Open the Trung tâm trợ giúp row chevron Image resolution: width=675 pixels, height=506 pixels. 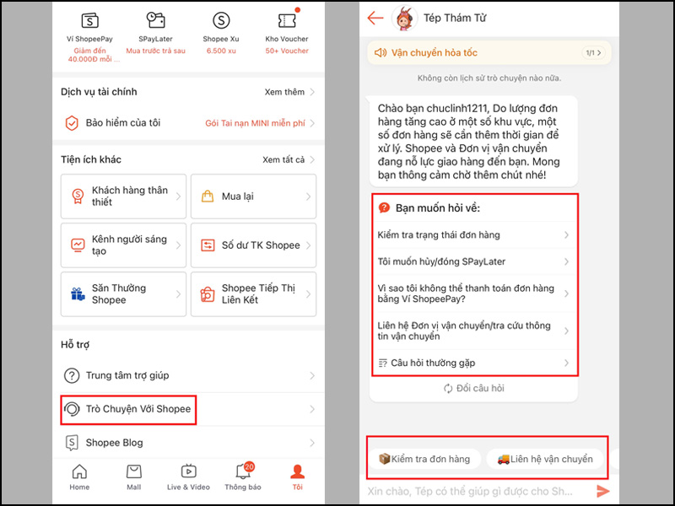pyautogui.click(x=312, y=375)
